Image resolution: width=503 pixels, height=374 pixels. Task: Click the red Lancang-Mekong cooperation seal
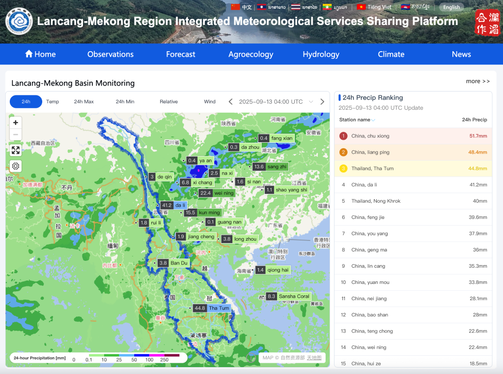(x=487, y=23)
